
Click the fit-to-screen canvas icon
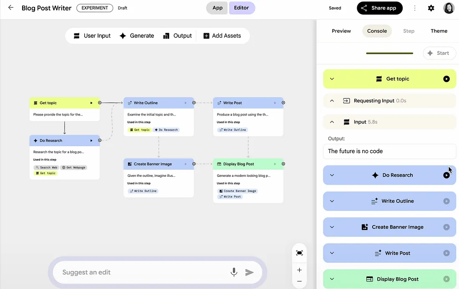pos(299,253)
